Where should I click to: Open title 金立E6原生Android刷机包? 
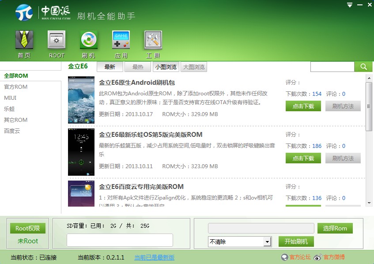pyautogui.click(x=137, y=83)
